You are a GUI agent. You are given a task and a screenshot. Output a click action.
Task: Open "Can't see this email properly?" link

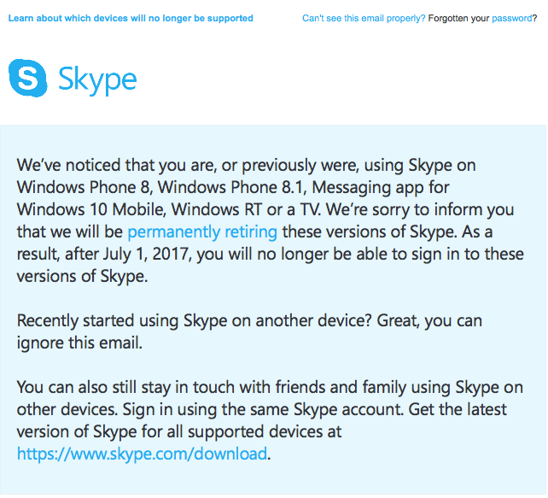364,18
